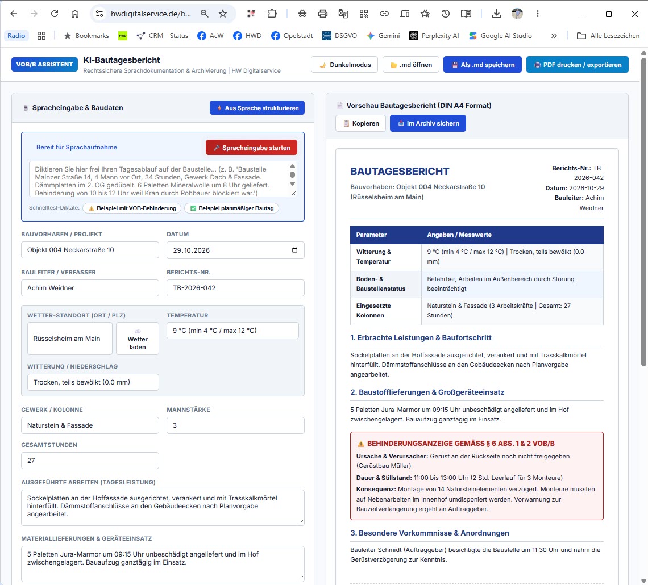648x585 pixels.
Task: Open the translate page icon
Action: tap(343, 14)
